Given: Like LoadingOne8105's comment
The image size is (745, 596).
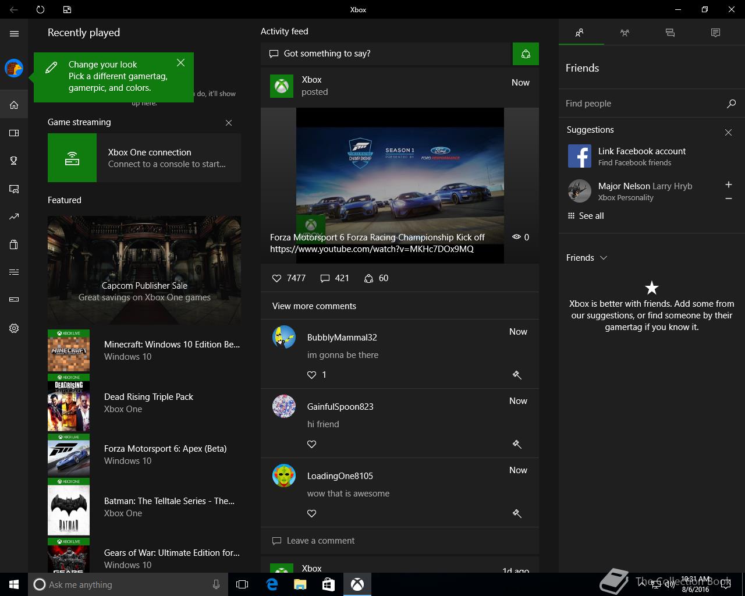Looking at the screenshot, I should point(312,513).
